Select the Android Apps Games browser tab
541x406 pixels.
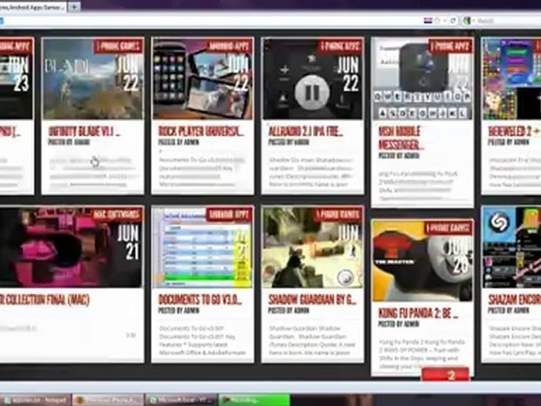[x=33, y=7]
